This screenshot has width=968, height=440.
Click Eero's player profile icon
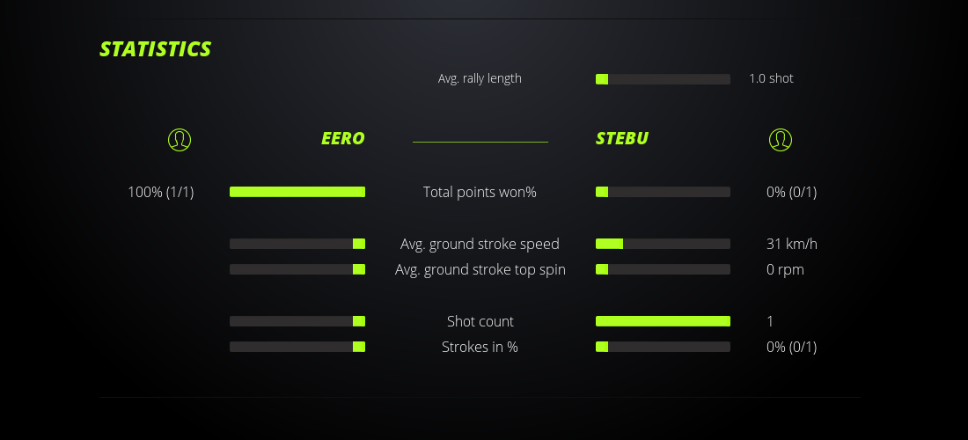[x=180, y=139]
